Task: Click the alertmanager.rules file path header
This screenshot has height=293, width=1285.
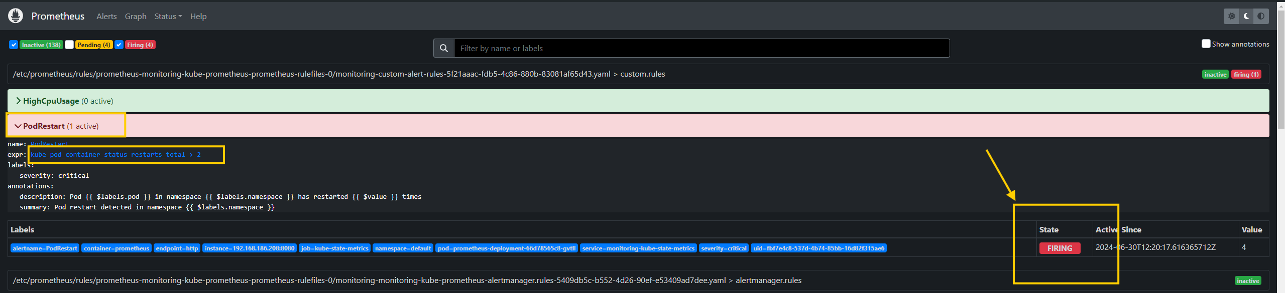Action: [x=407, y=280]
